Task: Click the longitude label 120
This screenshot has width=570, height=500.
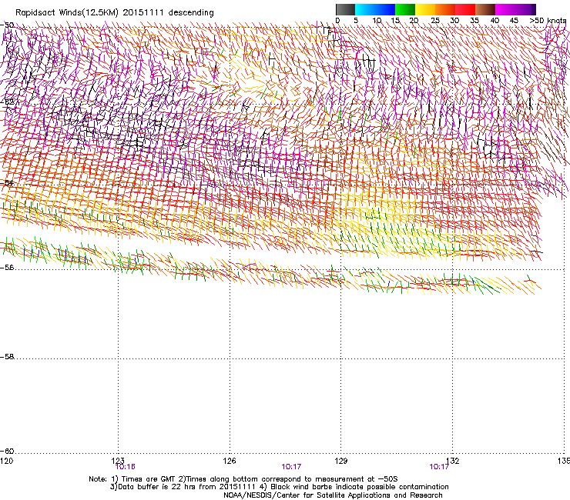Action: coord(6,461)
